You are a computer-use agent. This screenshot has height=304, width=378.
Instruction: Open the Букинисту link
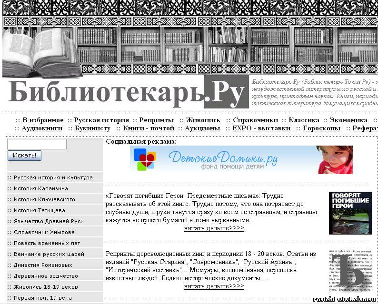92,128
